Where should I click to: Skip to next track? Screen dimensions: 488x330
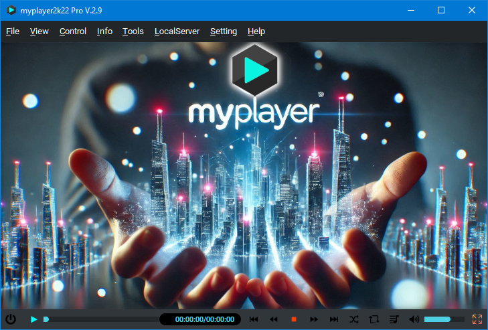click(x=334, y=319)
